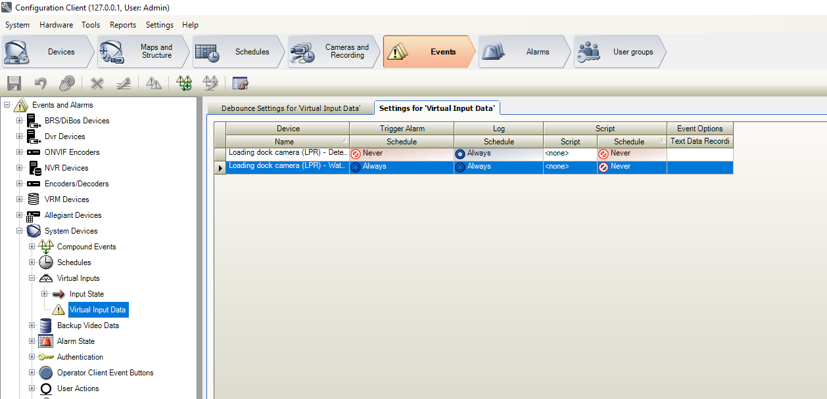The image size is (827, 399).
Task: Open the Cameras and Recording step
Action: 333,52
